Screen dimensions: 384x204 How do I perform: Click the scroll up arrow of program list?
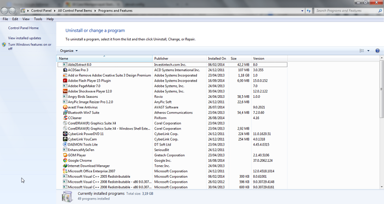381,58
